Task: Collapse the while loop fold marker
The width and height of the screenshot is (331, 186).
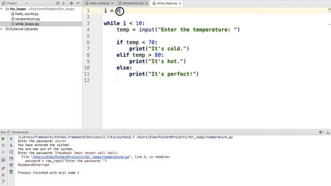Action: [x=102, y=23]
